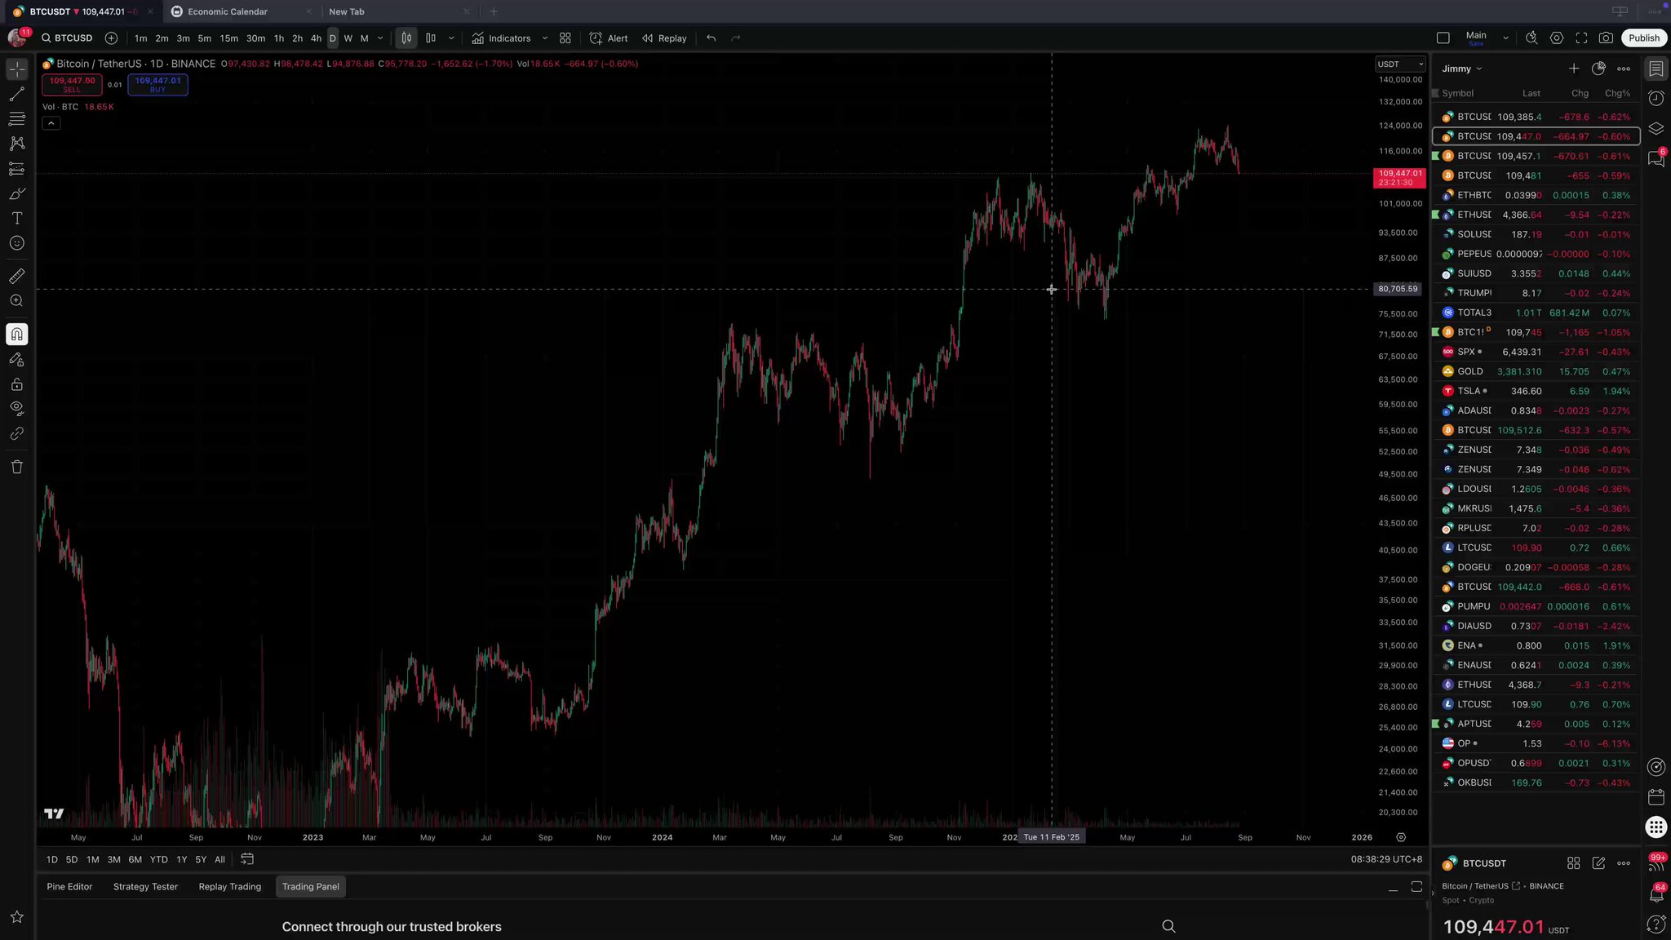
Task: Collapse the indicator legend chevron
Action: click(51, 123)
